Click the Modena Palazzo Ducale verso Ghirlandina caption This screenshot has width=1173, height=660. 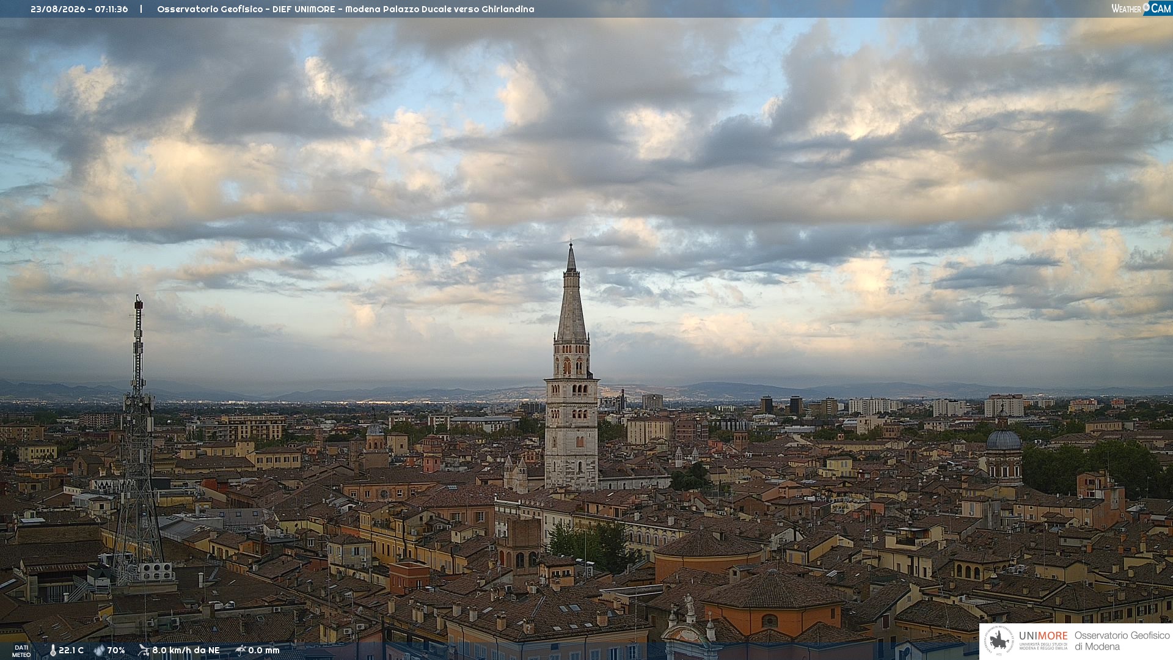coord(439,9)
